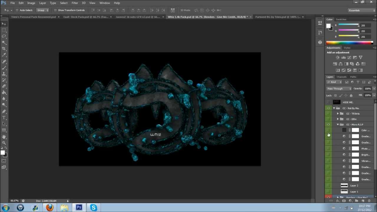Expand the CC - Ethn group
Screen dimensions: 377x212
coord(338,119)
